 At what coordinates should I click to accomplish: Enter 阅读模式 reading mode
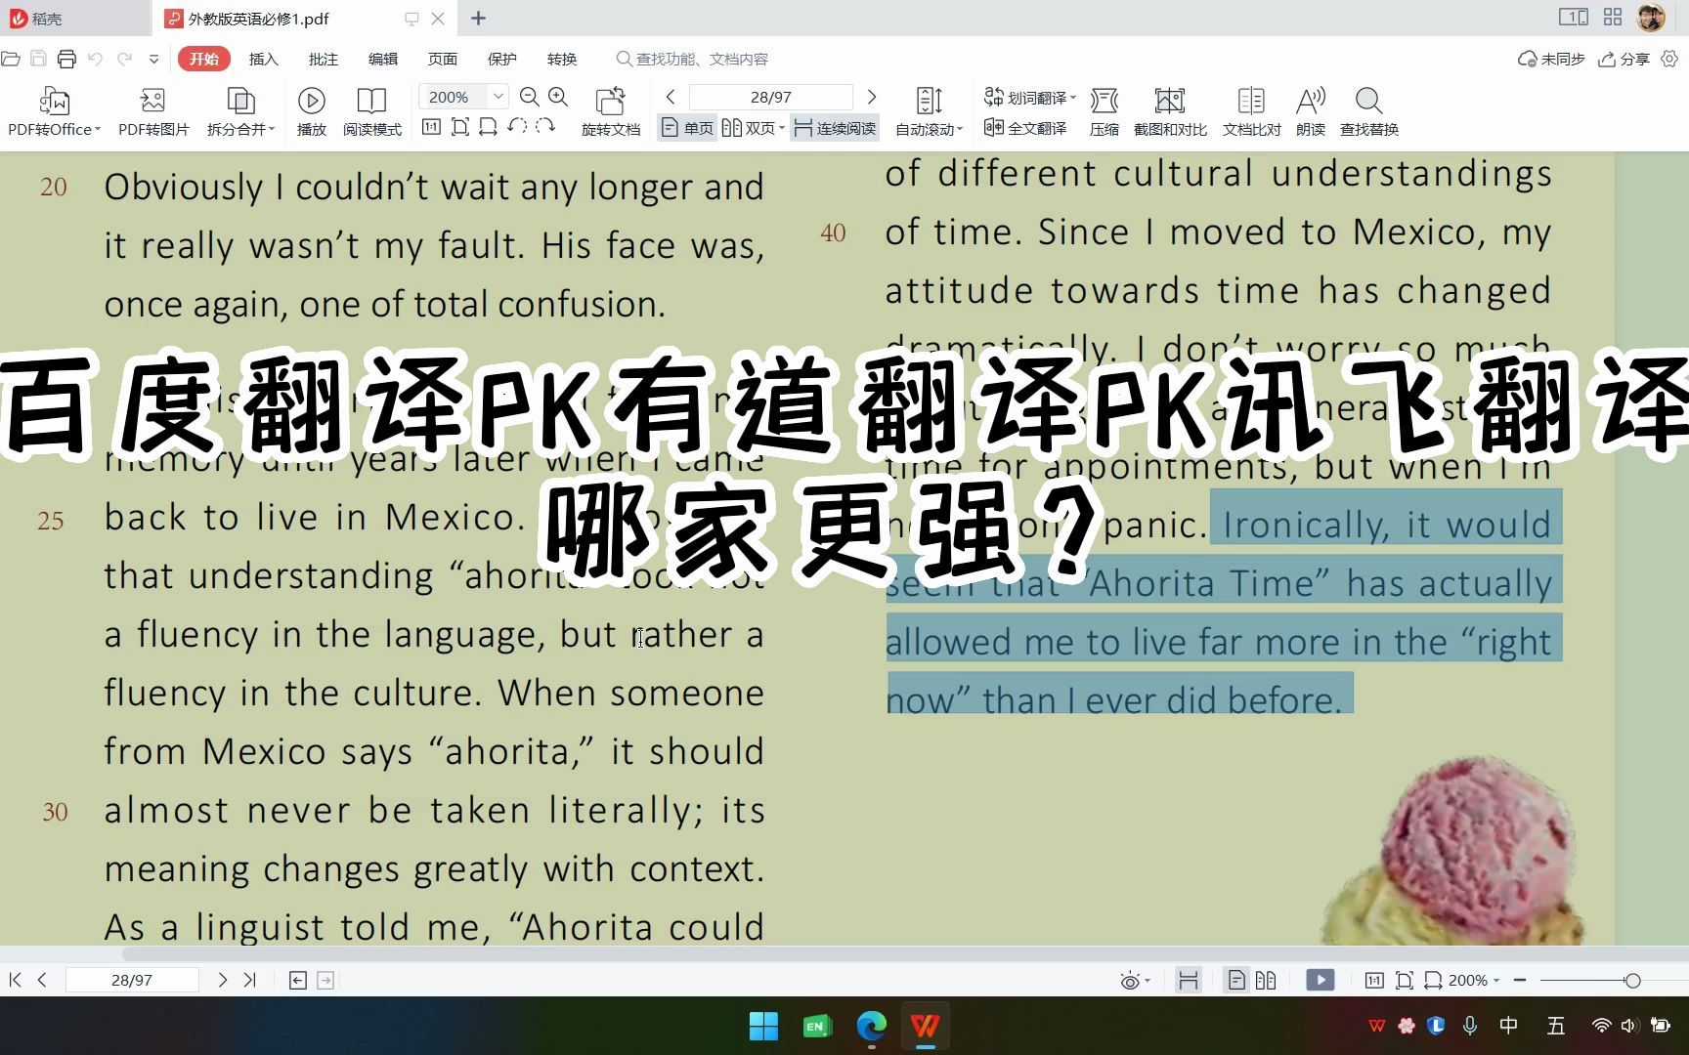tap(372, 111)
